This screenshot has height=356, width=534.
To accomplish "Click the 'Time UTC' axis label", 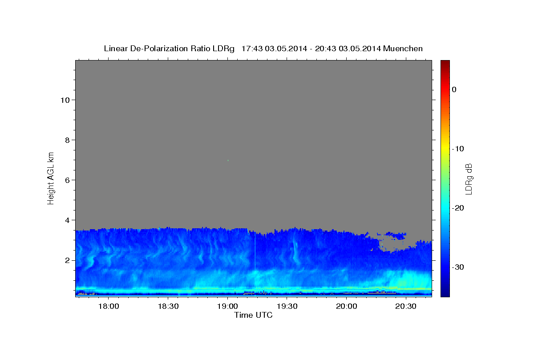I will [x=253, y=315].
